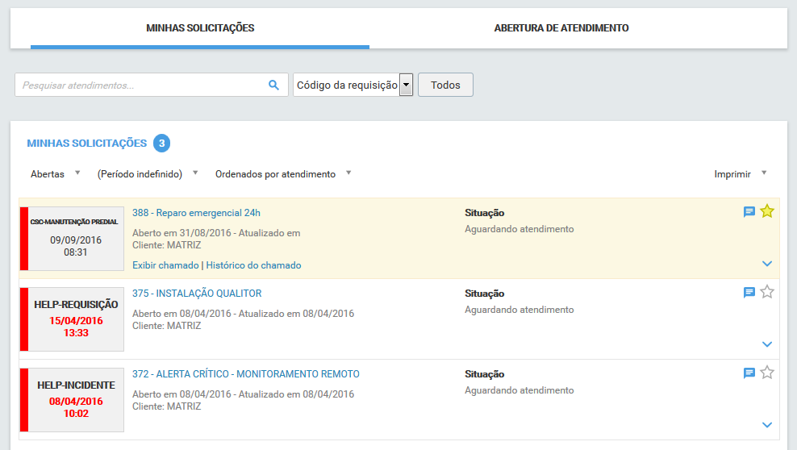Click the search magnifier icon
The height and width of the screenshot is (450, 797).
(273, 85)
